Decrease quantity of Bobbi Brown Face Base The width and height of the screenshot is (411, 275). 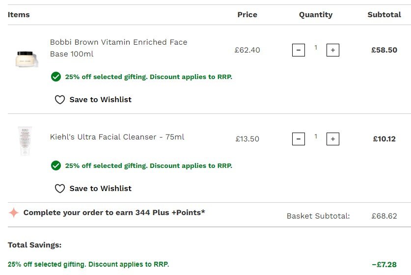299,50
